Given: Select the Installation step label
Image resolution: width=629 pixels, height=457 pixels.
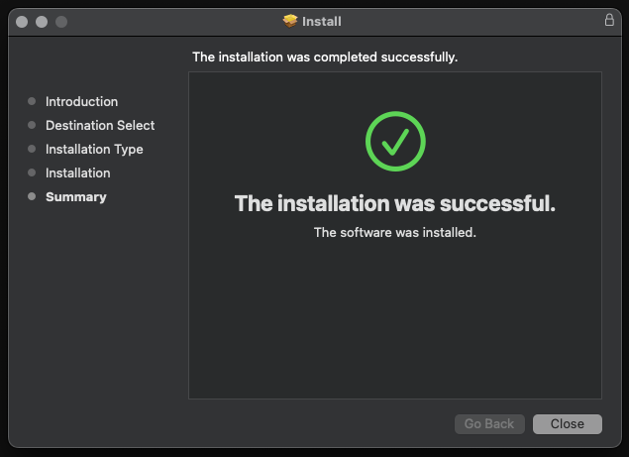Looking at the screenshot, I should (77, 172).
